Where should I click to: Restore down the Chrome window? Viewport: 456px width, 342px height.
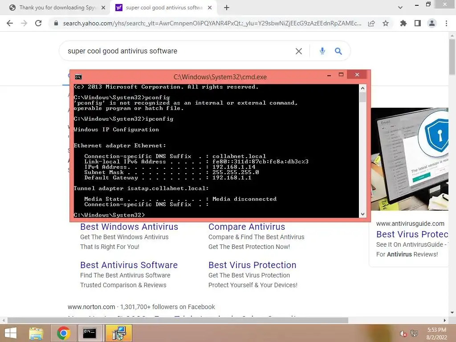click(x=428, y=4)
